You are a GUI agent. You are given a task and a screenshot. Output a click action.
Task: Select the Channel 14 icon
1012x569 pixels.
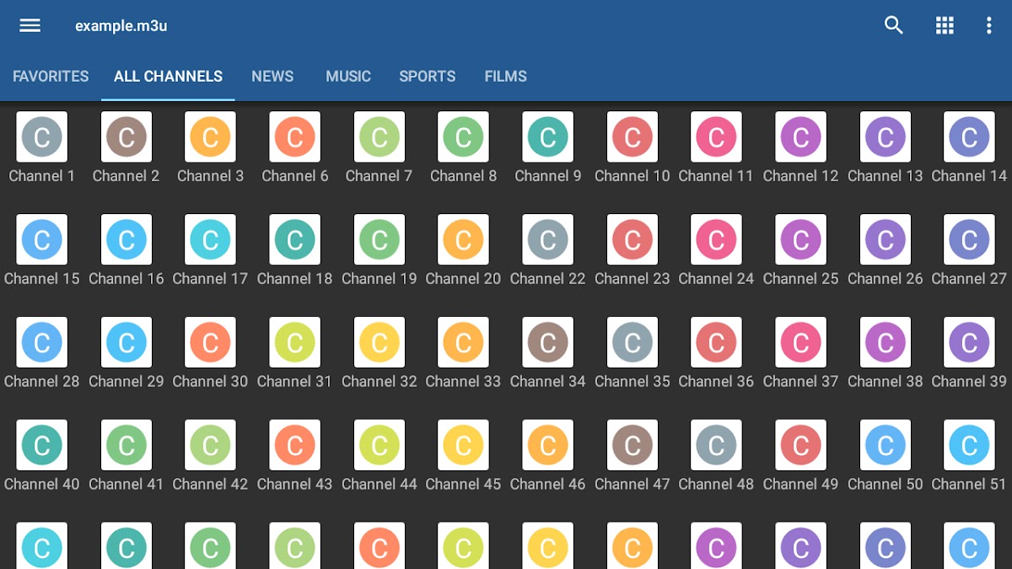(969, 137)
